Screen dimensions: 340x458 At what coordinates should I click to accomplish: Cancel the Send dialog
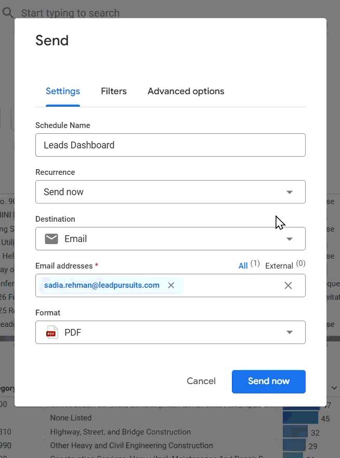coord(201,381)
